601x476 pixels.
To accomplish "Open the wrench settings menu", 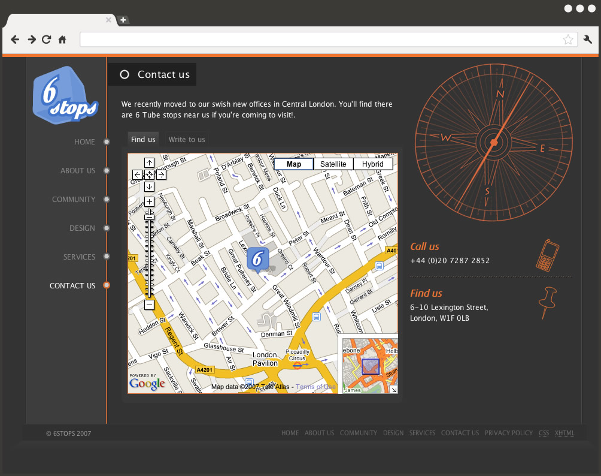I will pos(587,40).
